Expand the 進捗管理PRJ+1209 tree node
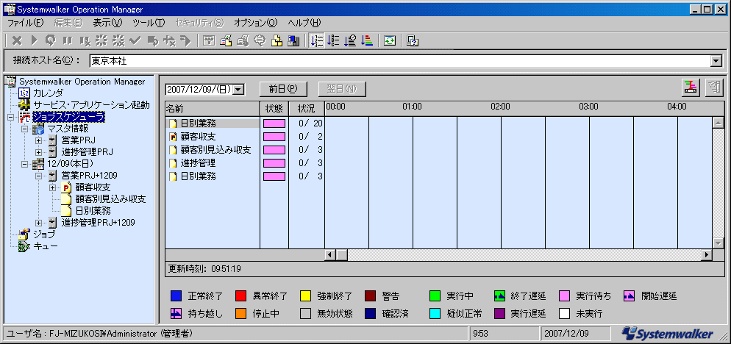This screenshot has width=731, height=344. pos(38,223)
